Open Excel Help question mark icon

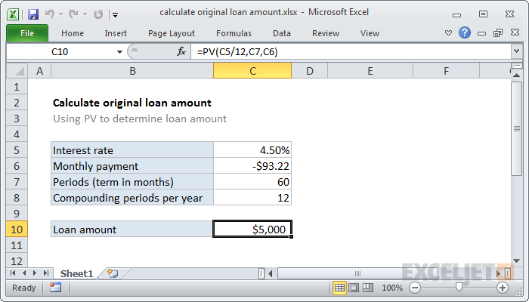[x=465, y=32]
